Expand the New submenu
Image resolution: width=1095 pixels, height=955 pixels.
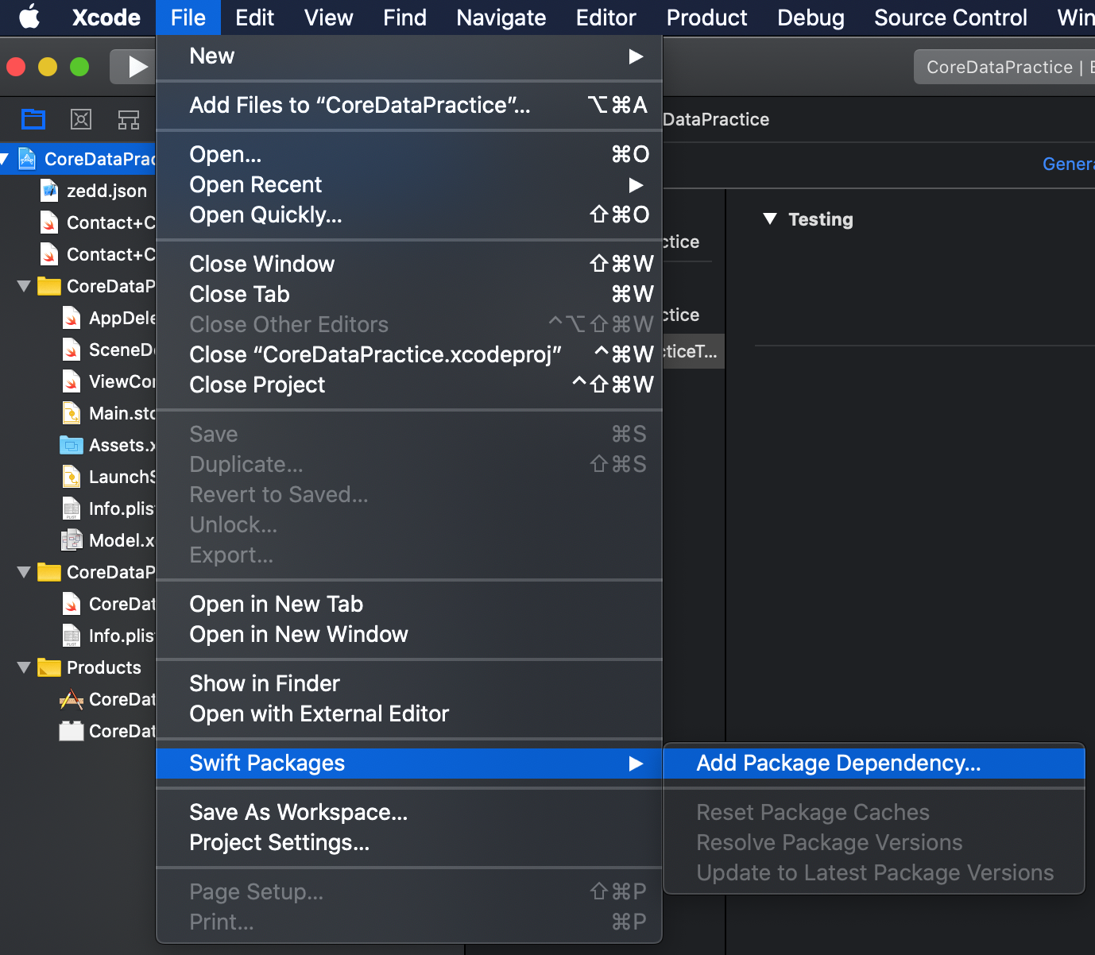409,56
